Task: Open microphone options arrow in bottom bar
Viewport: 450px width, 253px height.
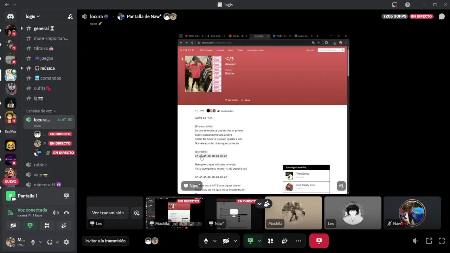Action: tap(214, 241)
